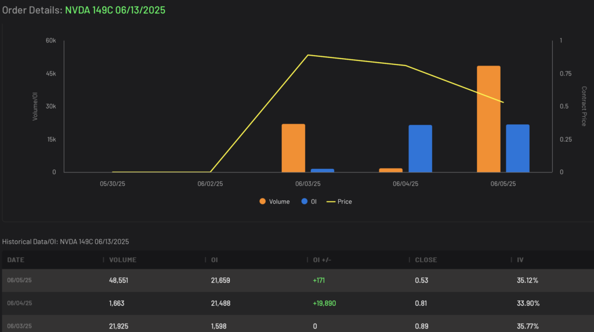
Task: Click the close price 0.89
Action: (421, 326)
